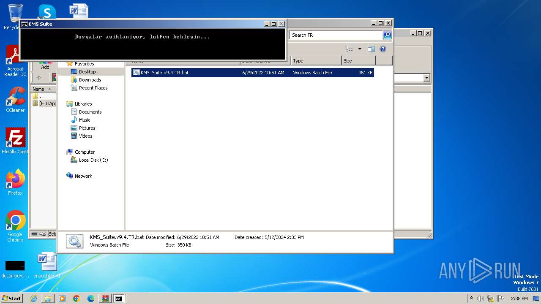Click the Type column header
This screenshot has height=304, width=541.
click(x=316, y=61)
